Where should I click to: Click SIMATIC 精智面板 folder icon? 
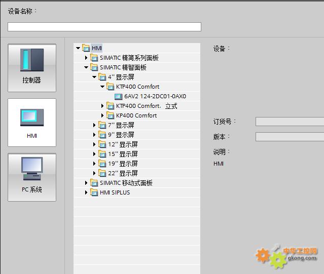point(94,67)
